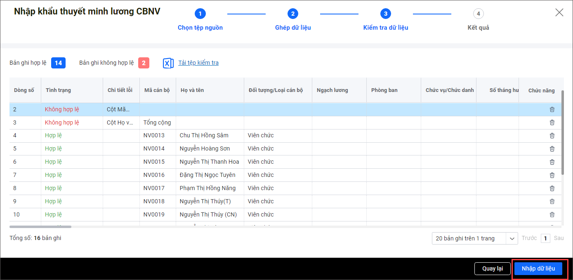Open the records per page dropdown
Viewport: 573px width, 280px height.
(x=474, y=238)
